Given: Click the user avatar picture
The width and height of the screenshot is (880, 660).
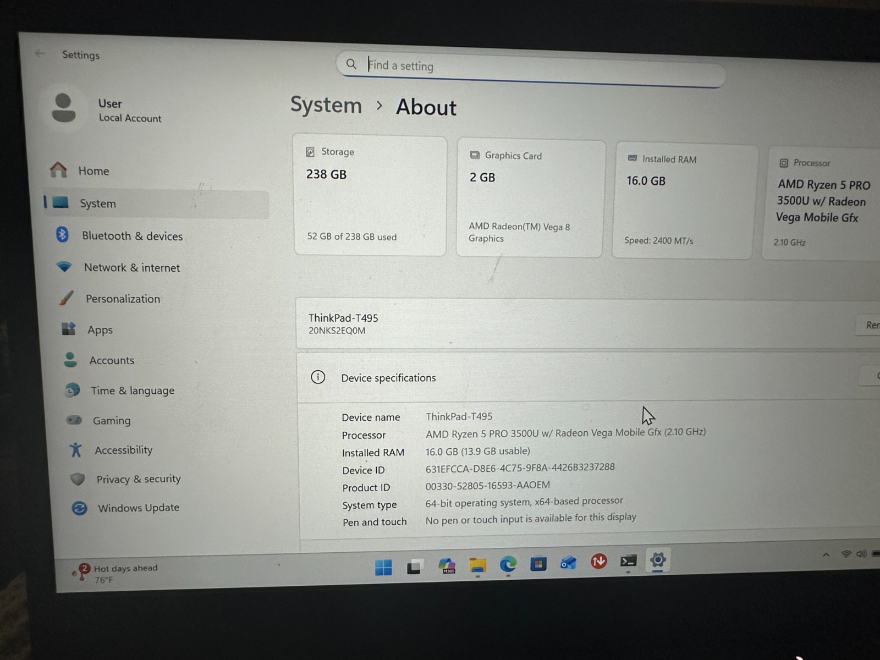Looking at the screenshot, I should (64, 107).
